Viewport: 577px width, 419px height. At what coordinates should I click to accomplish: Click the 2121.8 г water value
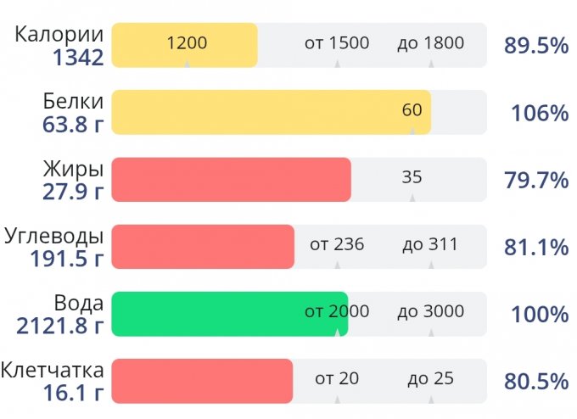click(x=59, y=323)
